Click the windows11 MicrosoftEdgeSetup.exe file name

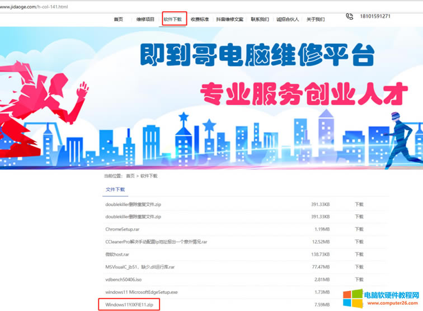142,292
